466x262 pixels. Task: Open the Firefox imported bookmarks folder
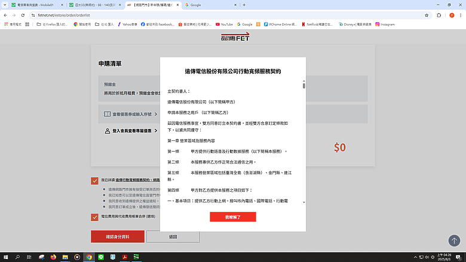pos(52,24)
